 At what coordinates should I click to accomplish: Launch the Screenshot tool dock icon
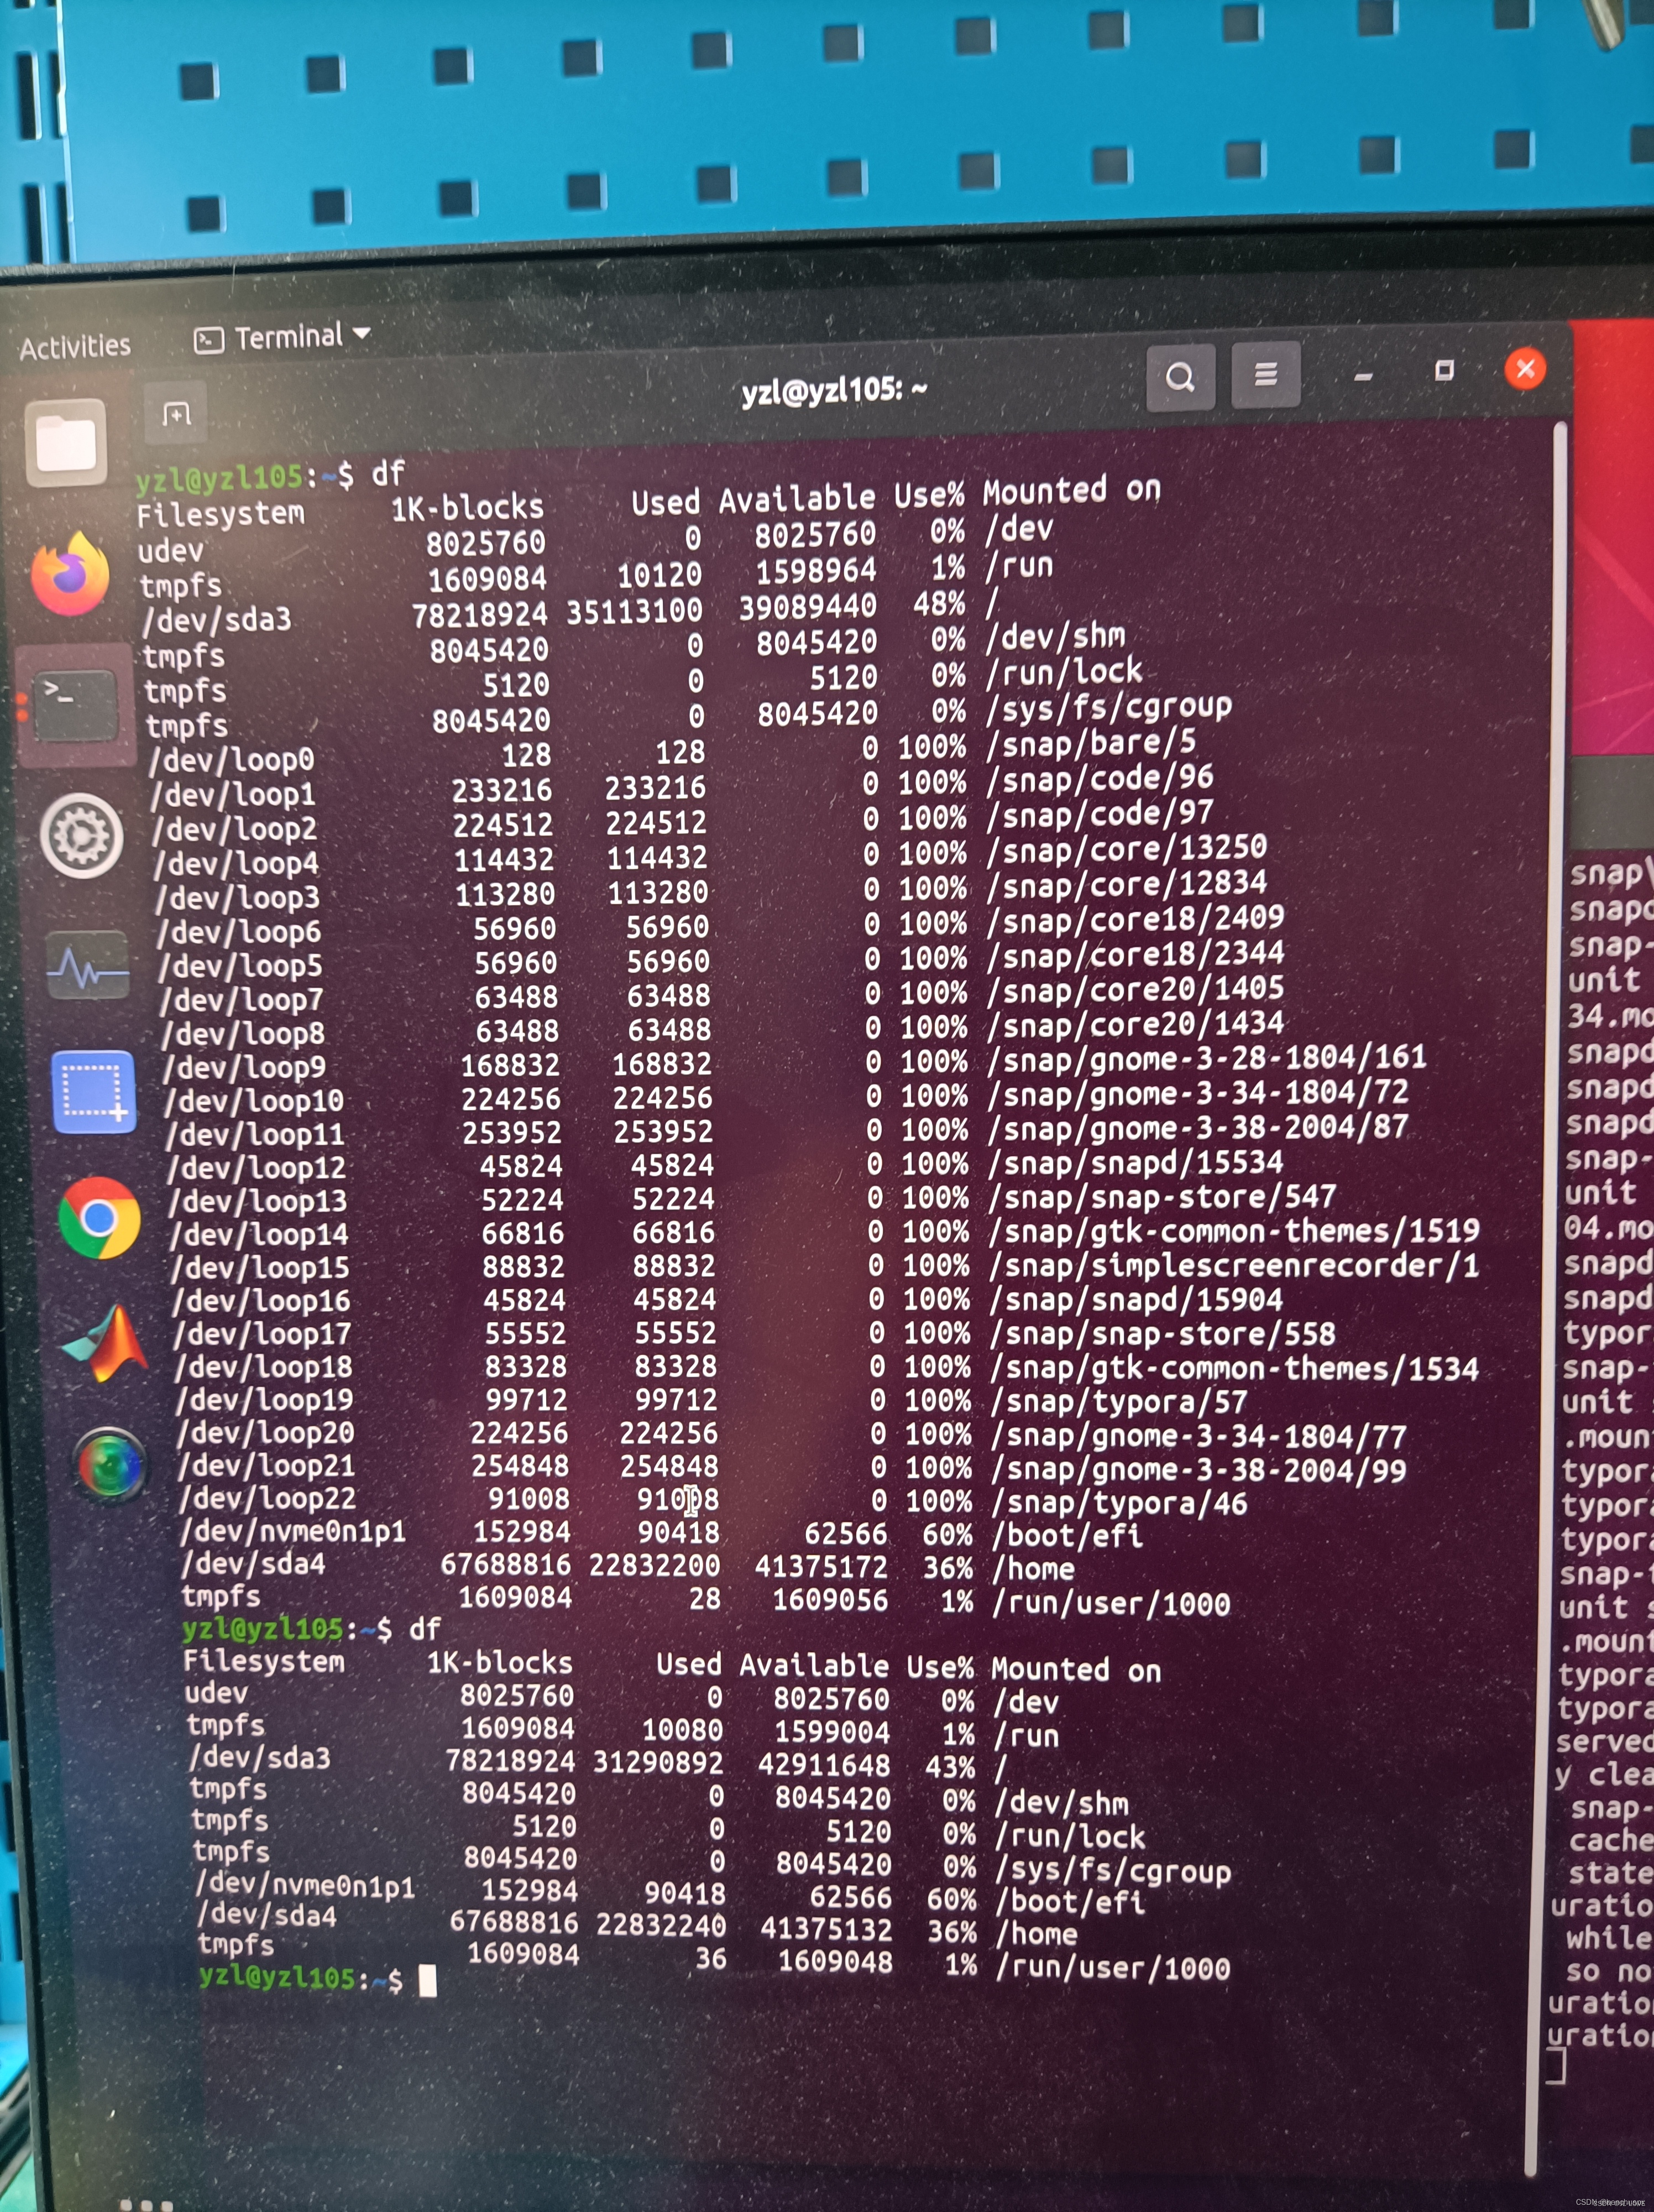[x=93, y=1092]
